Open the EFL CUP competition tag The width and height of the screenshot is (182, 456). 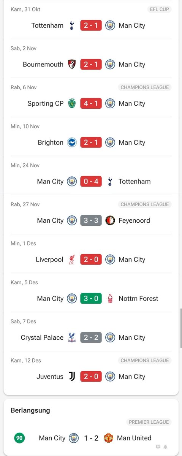coord(159,9)
